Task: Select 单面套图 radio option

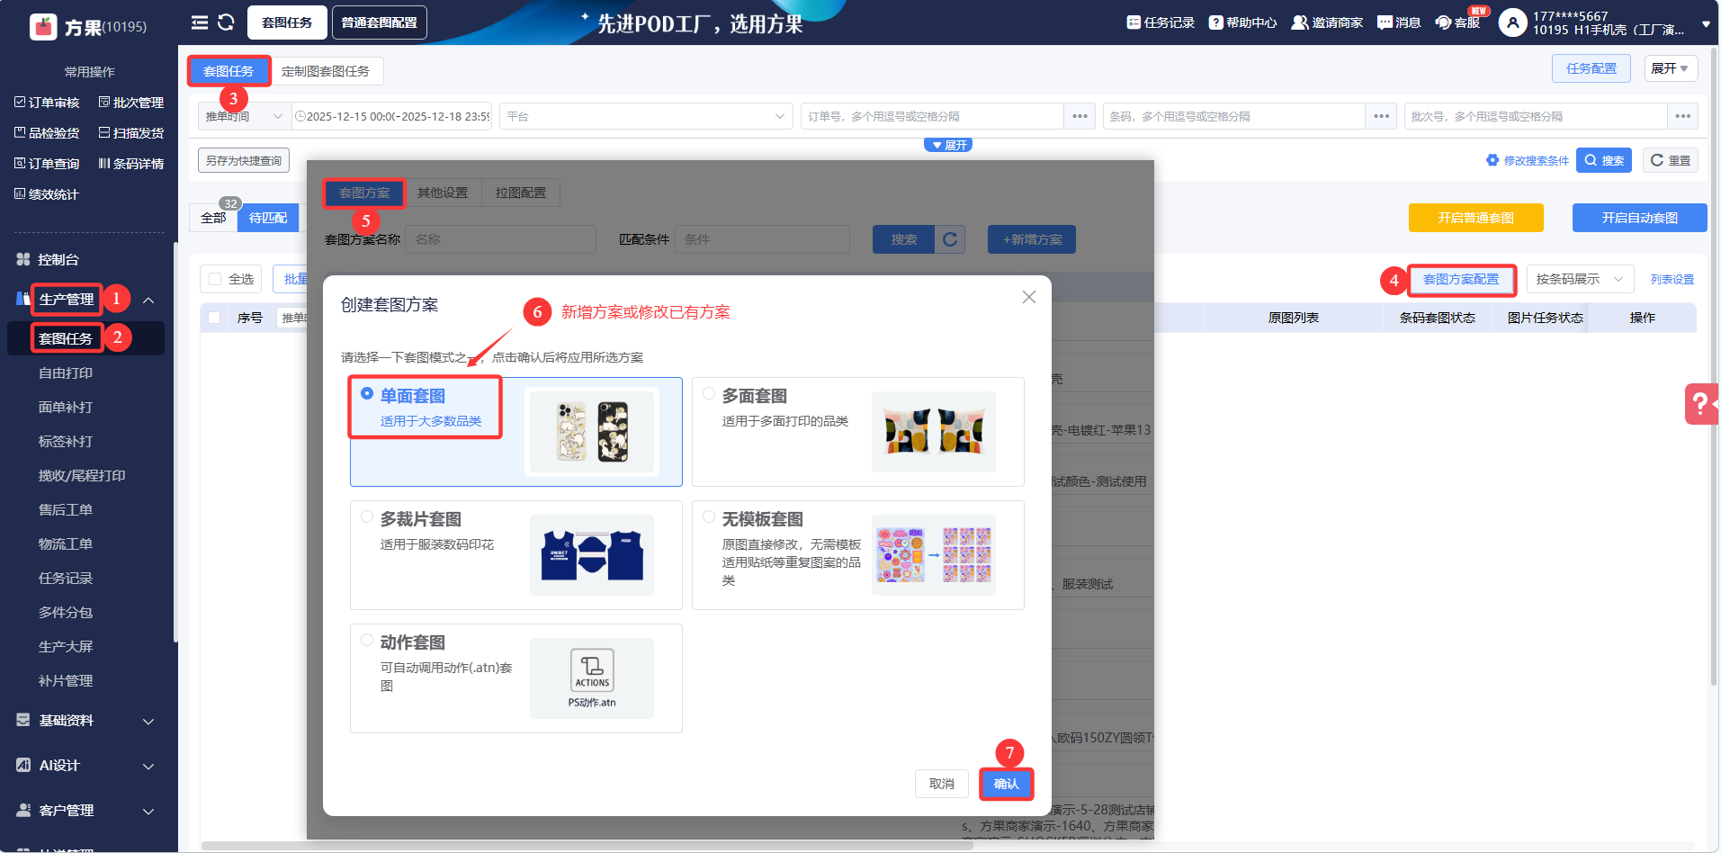Action: pos(367,394)
